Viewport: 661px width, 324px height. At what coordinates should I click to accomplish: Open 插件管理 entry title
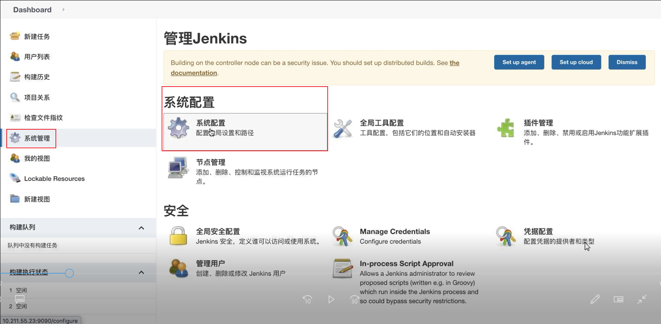click(538, 123)
